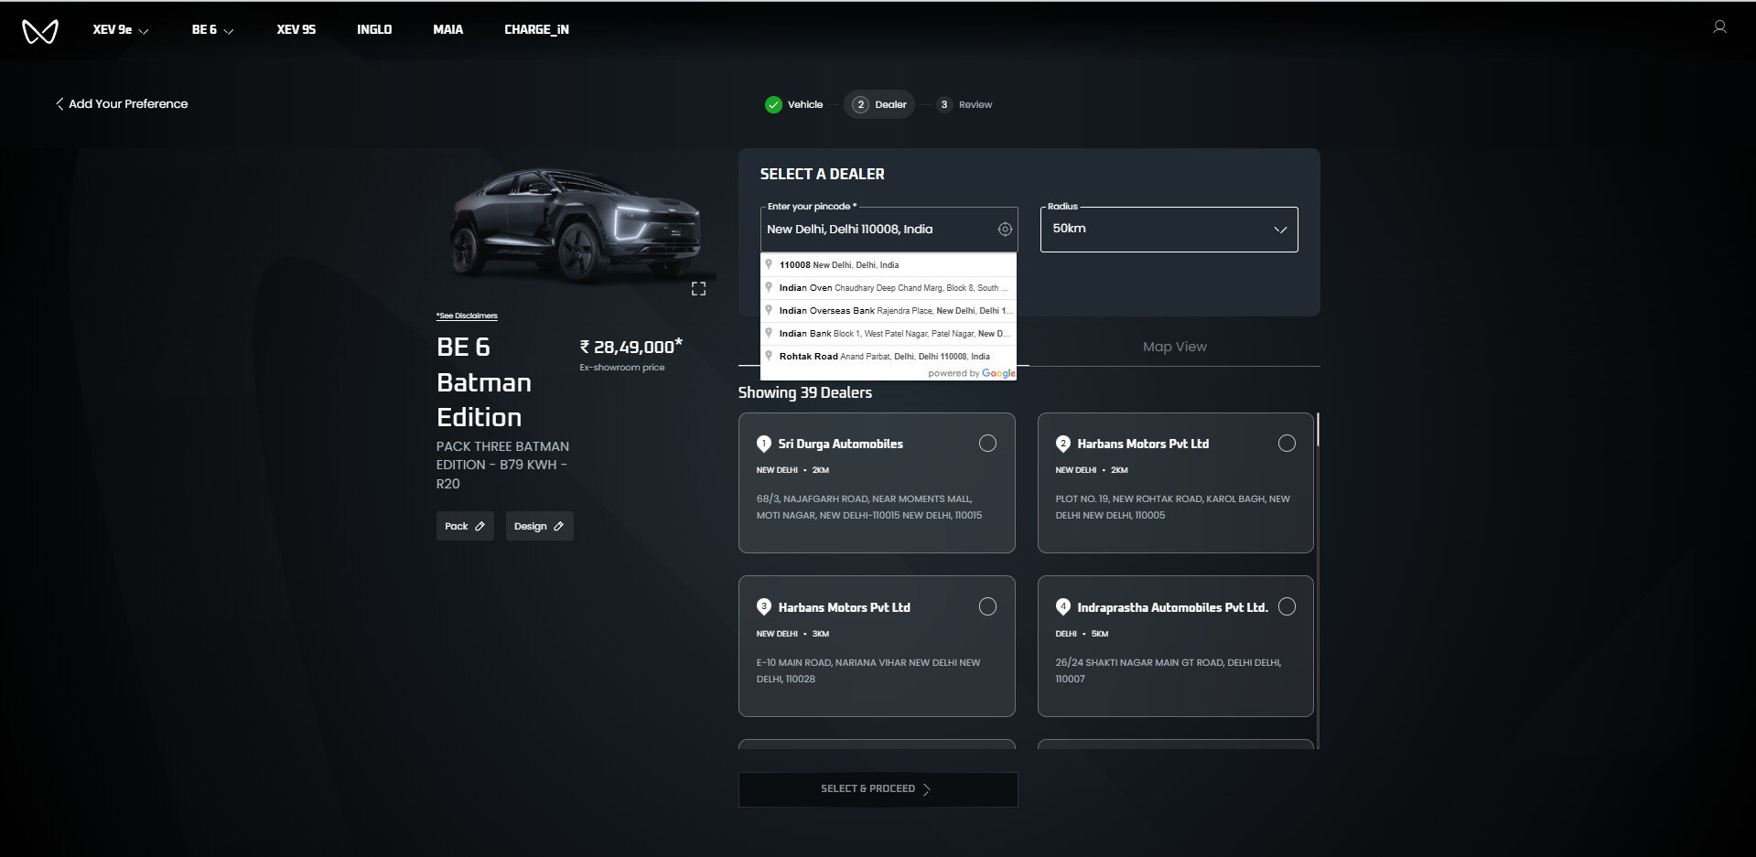Click the back arrow beside Add Your Preference
The height and width of the screenshot is (857, 1756).
tap(59, 104)
